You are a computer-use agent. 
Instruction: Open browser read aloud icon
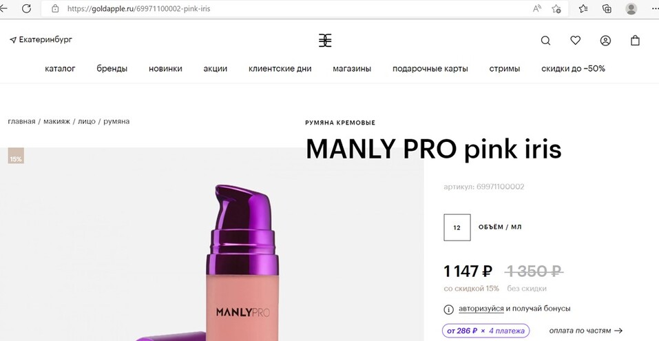pyautogui.click(x=536, y=8)
